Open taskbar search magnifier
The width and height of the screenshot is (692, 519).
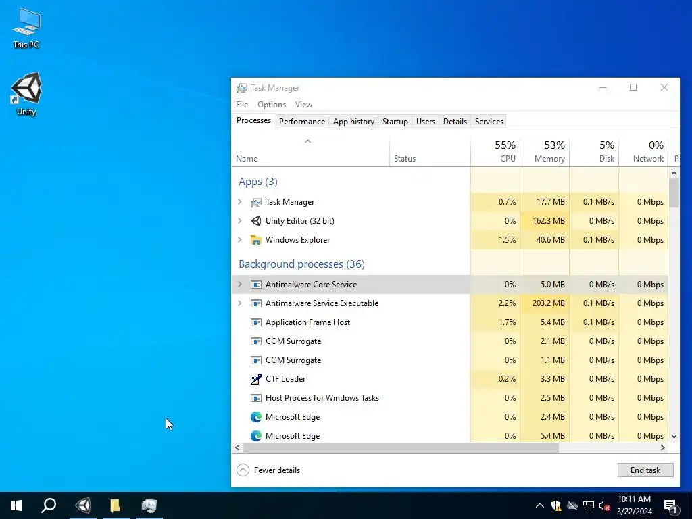49,505
